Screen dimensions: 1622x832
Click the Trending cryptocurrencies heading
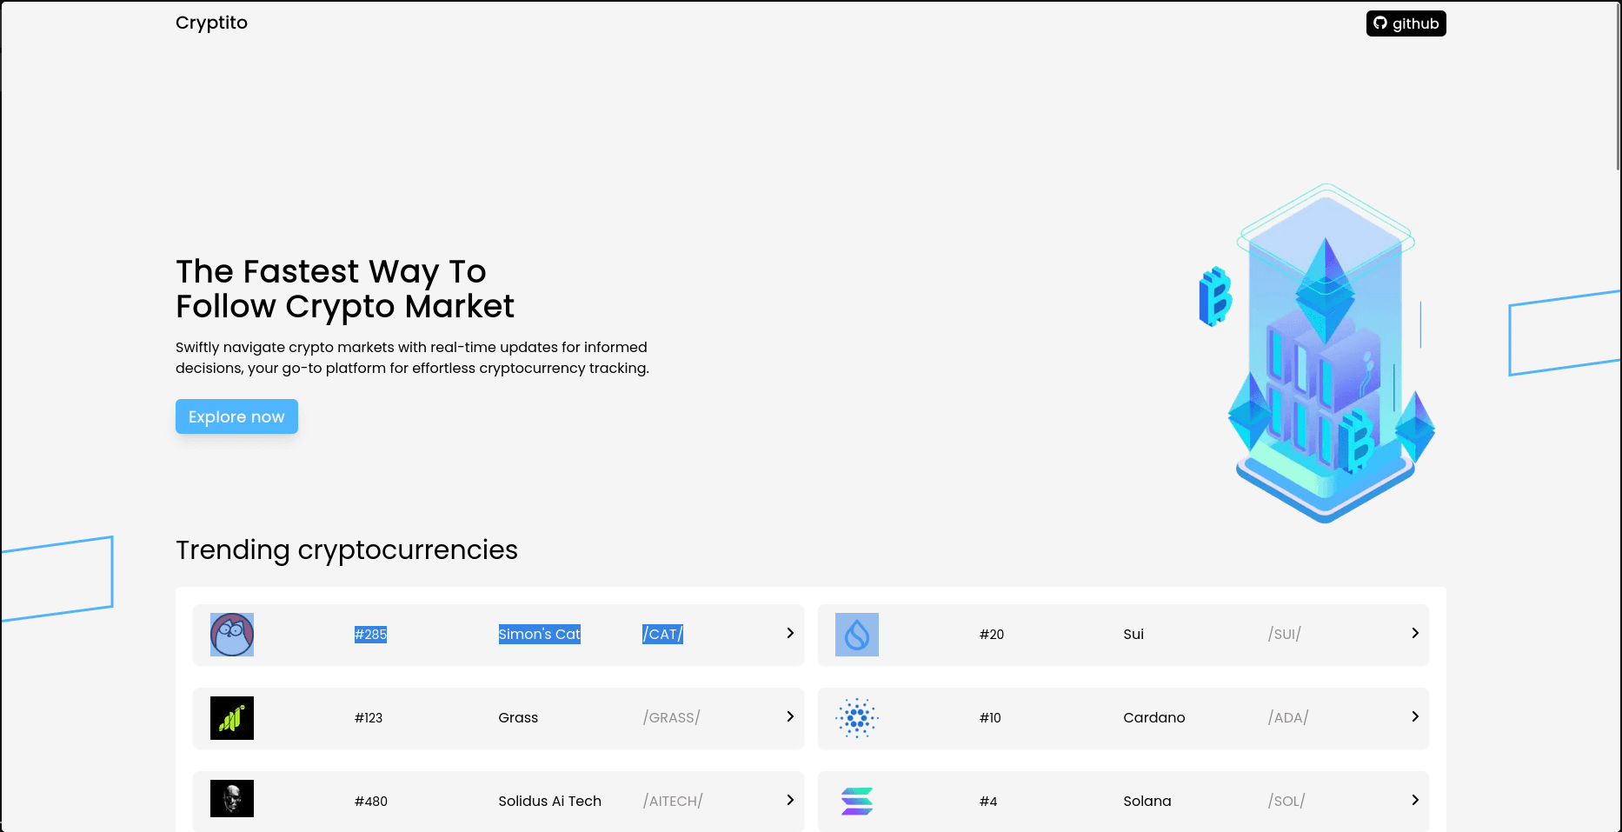[347, 550]
